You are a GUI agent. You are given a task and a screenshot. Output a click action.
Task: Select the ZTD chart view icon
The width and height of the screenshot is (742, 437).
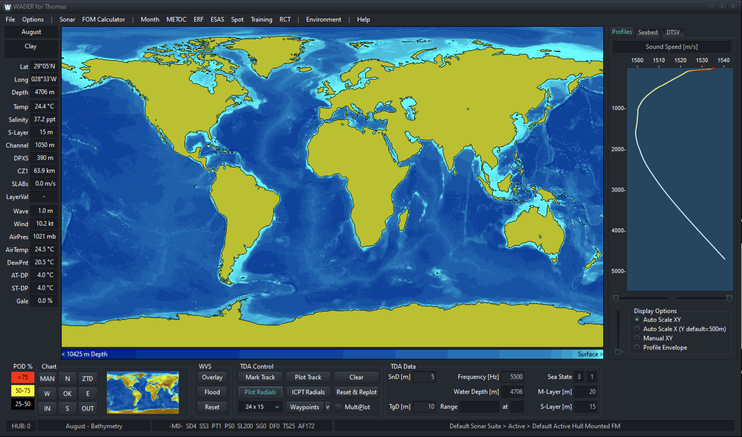88,378
